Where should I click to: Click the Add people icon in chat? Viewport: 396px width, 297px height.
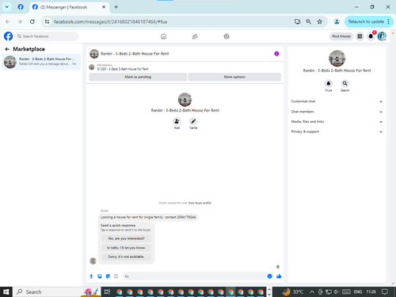coord(177,121)
